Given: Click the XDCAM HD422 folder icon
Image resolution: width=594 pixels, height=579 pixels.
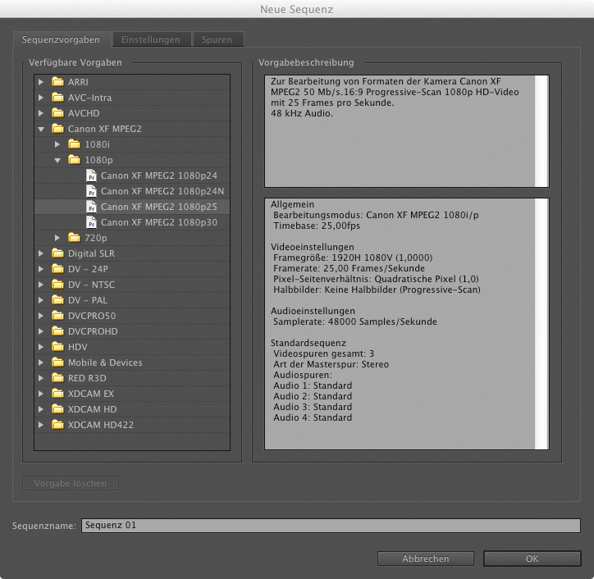Looking at the screenshot, I should point(57,425).
